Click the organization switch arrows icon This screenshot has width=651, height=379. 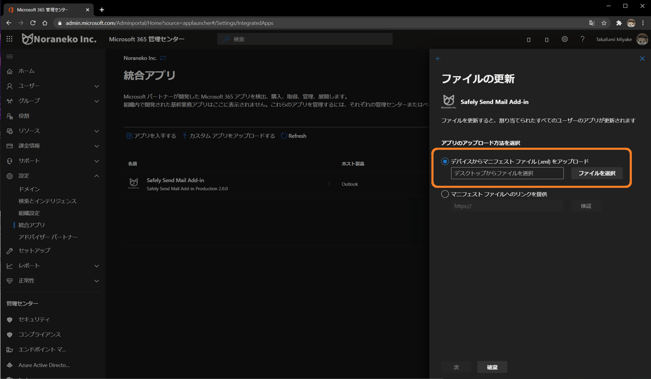coord(163,58)
